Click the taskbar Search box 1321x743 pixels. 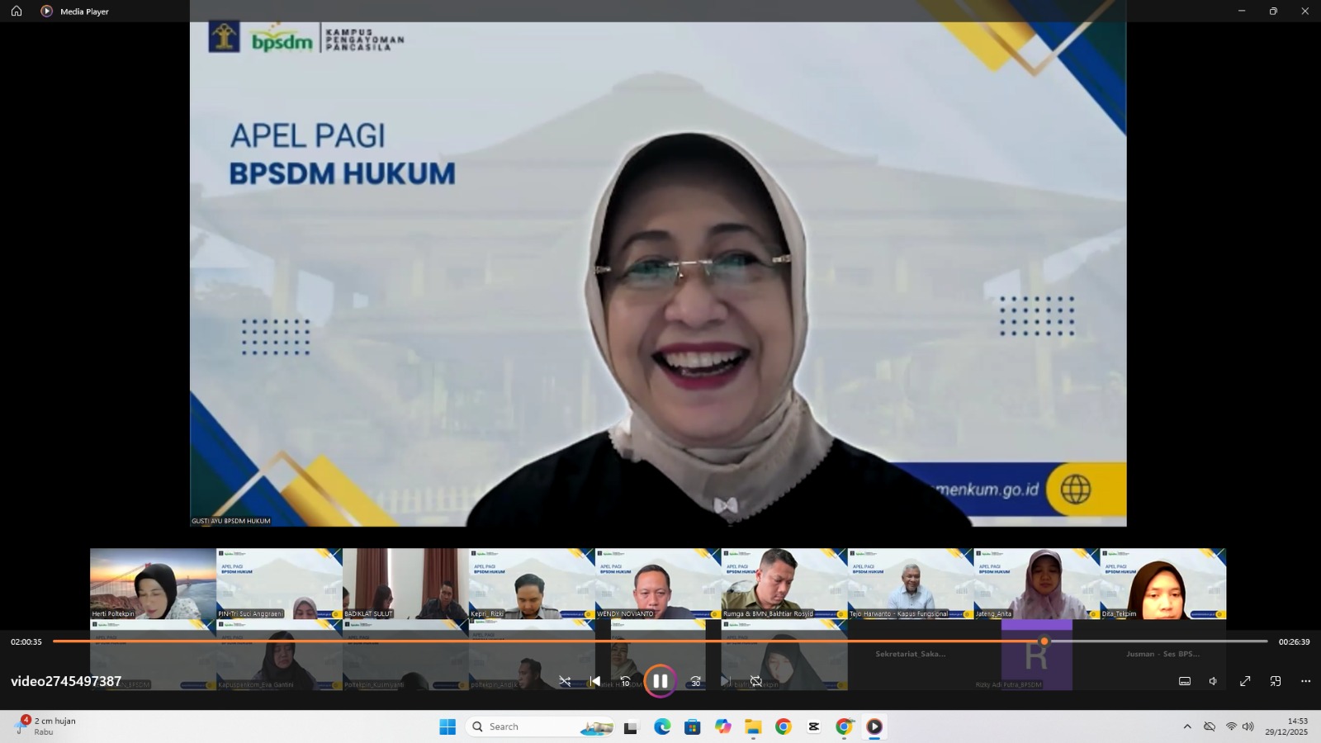coord(528,726)
